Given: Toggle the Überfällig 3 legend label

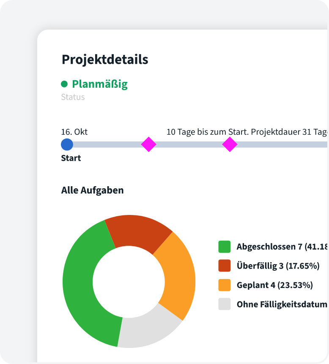Looking at the screenshot, I should pos(278,266).
